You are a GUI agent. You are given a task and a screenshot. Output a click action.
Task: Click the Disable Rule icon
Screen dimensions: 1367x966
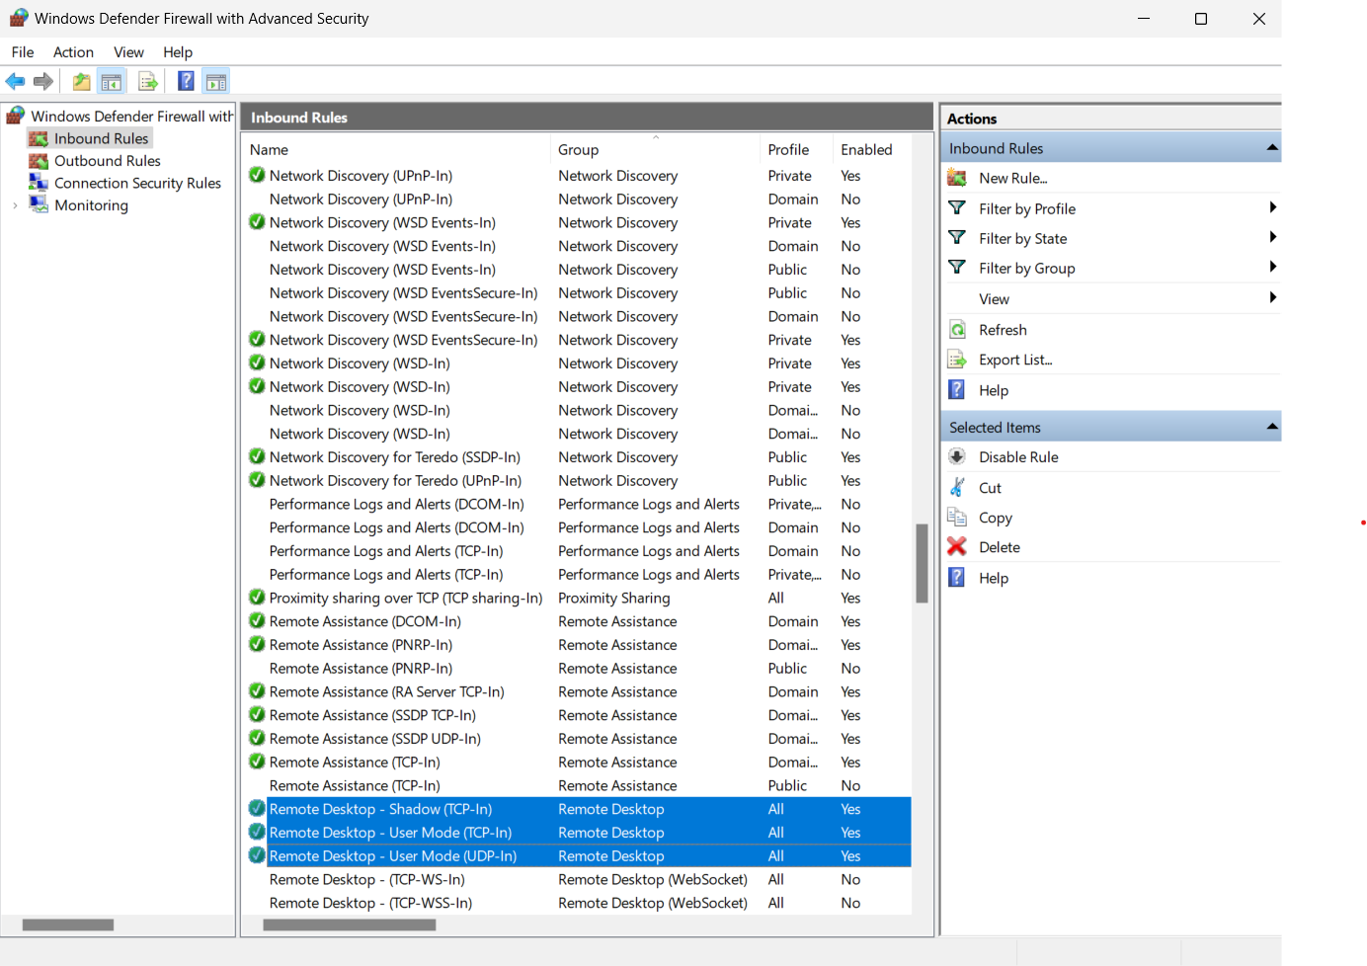(957, 456)
